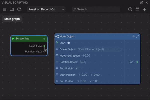The image size is (150, 100).
Task: Toggle the mini-map panel icon
Action: click(12, 9)
